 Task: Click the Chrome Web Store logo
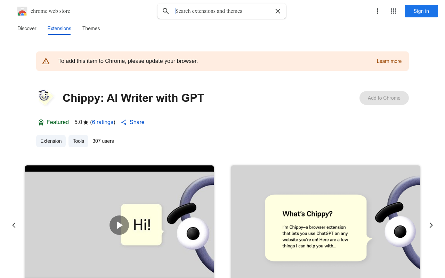click(22, 11)
